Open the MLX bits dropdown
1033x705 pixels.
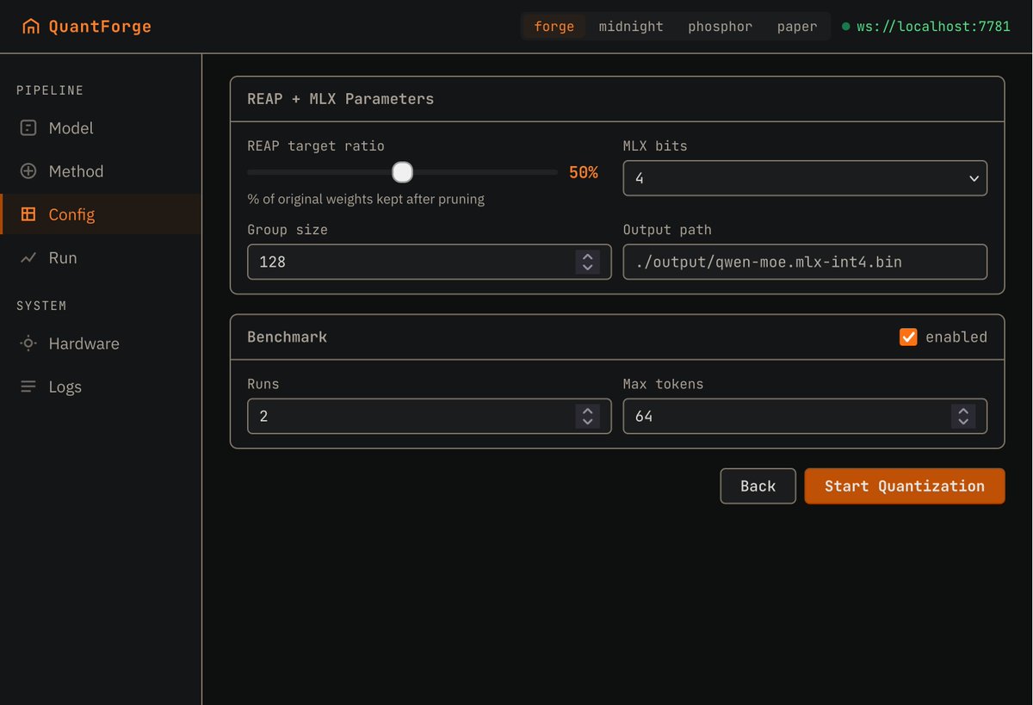805,178
